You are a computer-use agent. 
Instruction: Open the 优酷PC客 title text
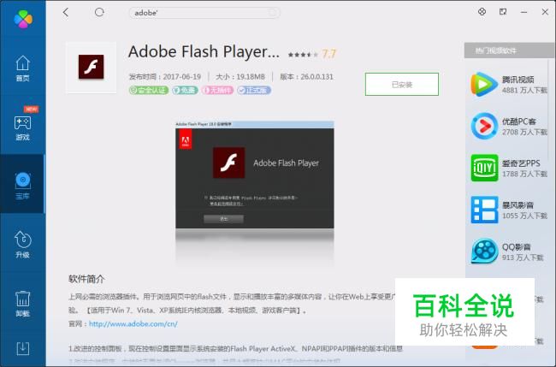(518, 121)
